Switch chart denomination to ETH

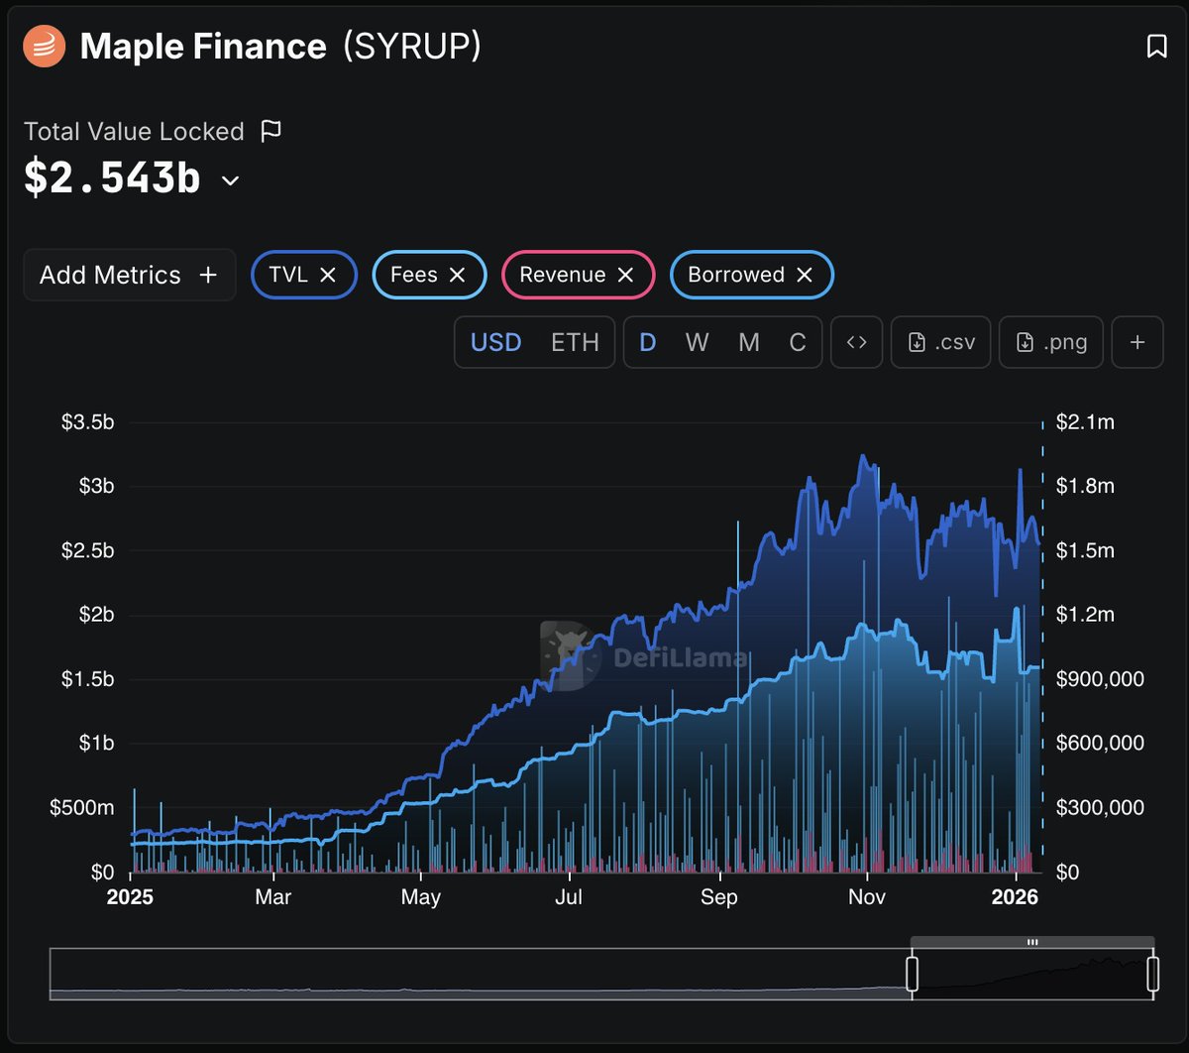click(x=575, y=342)
